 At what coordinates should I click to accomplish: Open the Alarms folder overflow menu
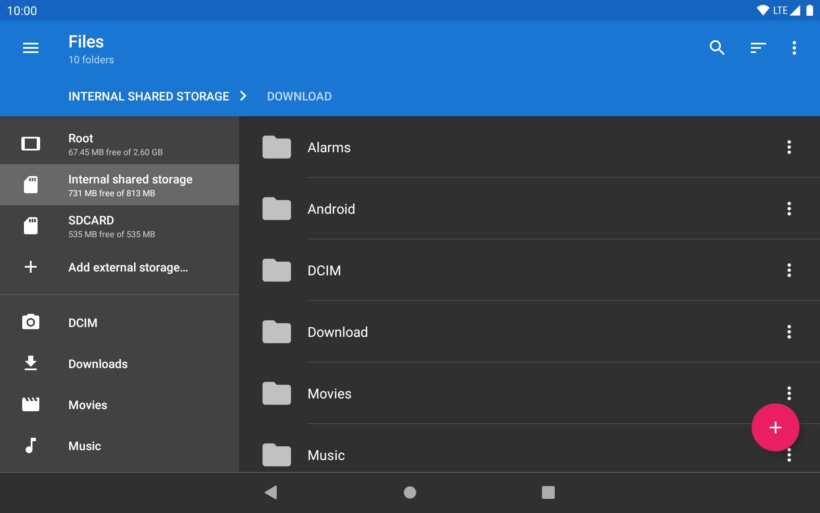(789, 147)
